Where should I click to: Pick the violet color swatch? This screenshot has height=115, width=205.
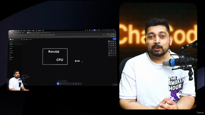coord(115,41)
